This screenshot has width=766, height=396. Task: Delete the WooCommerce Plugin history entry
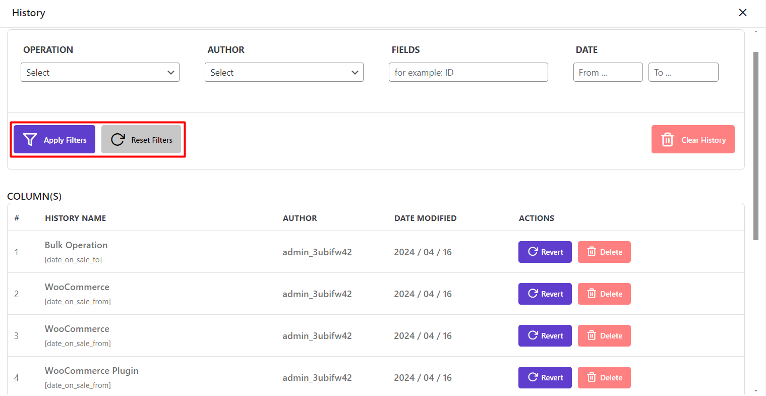(x=604, y=377)
